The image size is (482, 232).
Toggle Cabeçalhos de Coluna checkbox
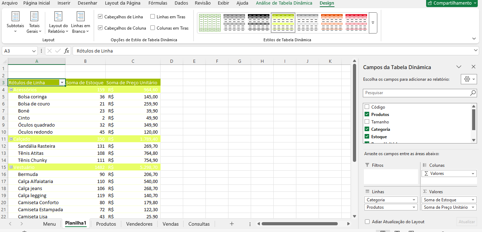coord(100,28)
